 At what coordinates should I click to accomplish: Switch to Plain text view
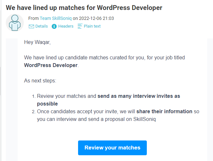pos(92,26)
